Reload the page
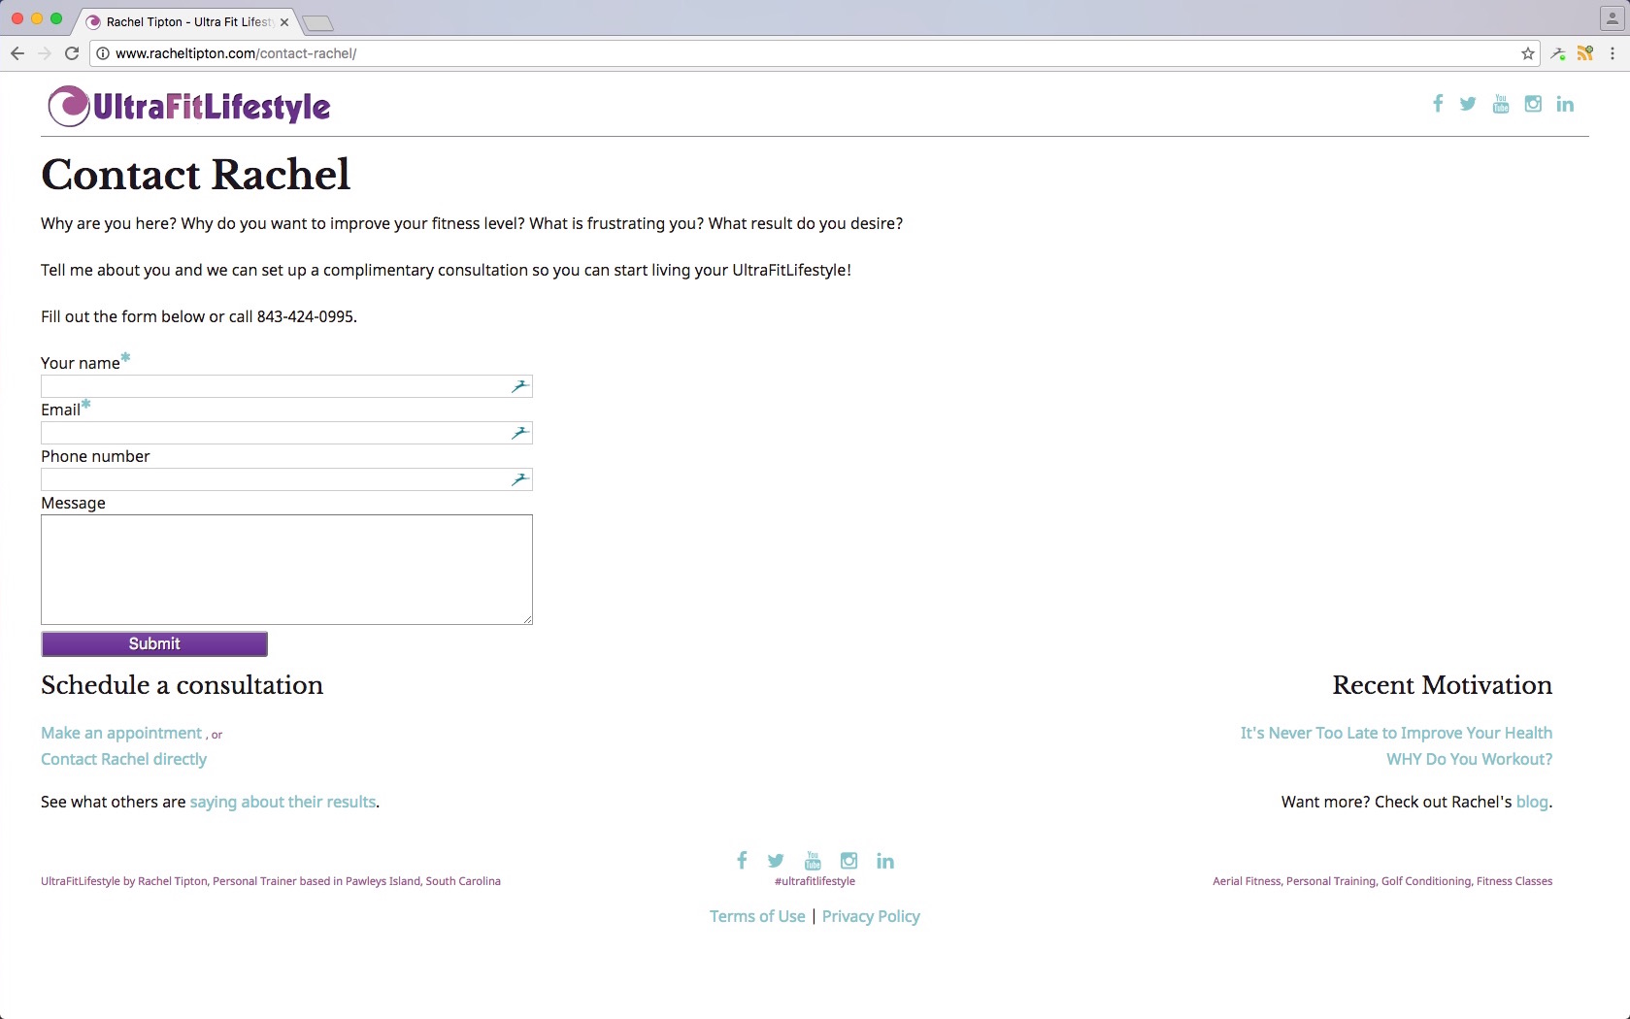Screen dimensions: 1630x1019 (72, 53)
